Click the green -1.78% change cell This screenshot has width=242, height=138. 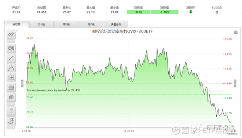tap(165, 12)
